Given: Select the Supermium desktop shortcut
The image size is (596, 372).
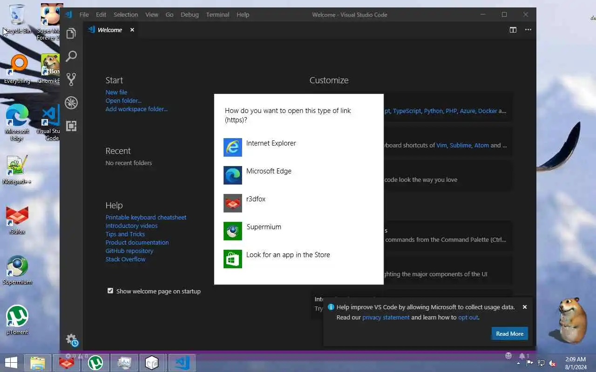Looking at the screenshot, I should point(17,270).
